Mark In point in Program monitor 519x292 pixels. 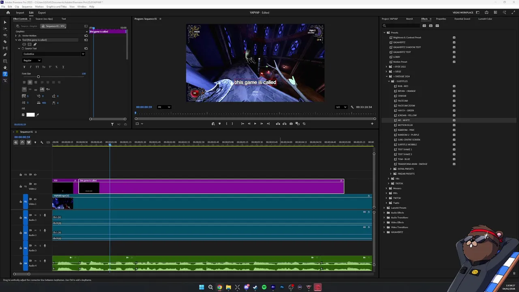click(227, 124)
